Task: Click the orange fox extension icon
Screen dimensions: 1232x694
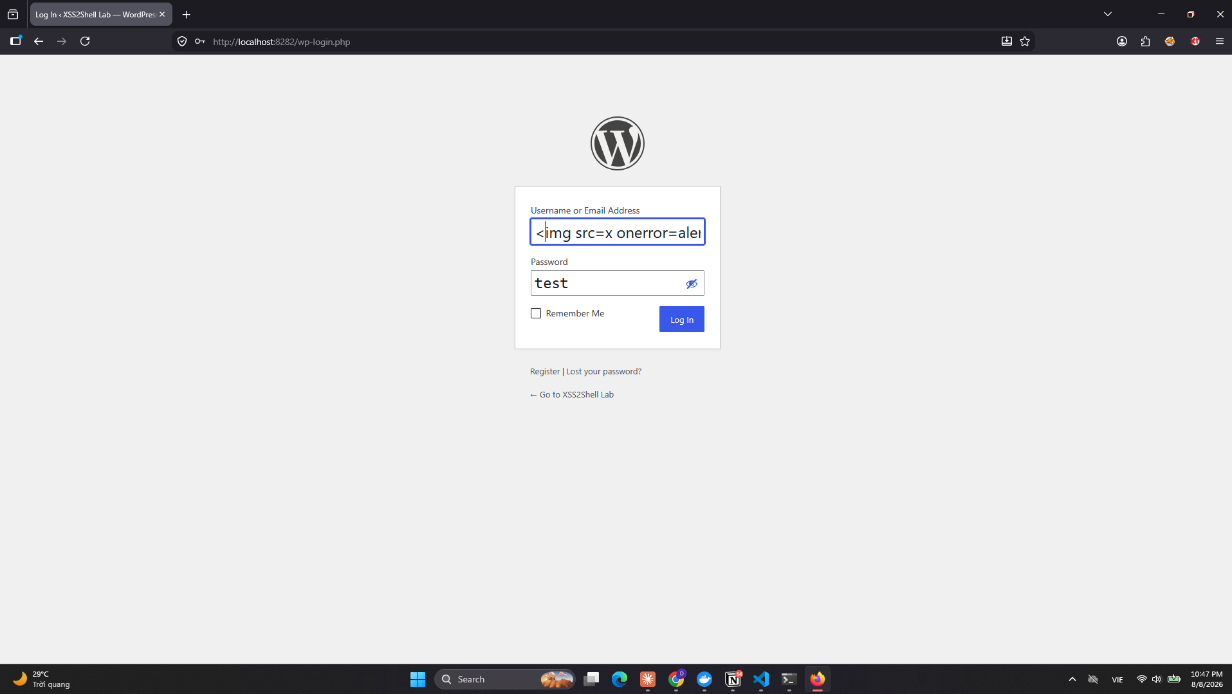Action: (x=1170, y=41)
